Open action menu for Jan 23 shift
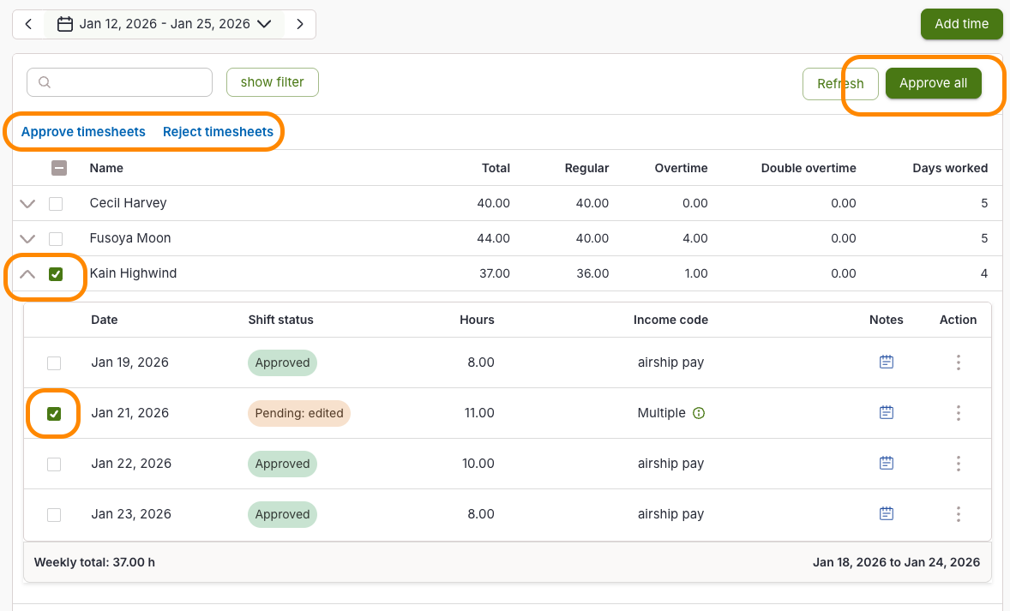The image size is (1010, 611). (959, 514)
